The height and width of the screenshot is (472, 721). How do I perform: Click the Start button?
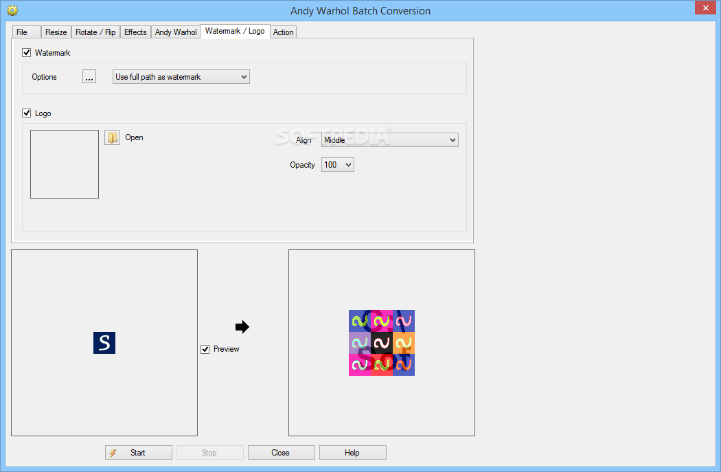tap(139, 453)
